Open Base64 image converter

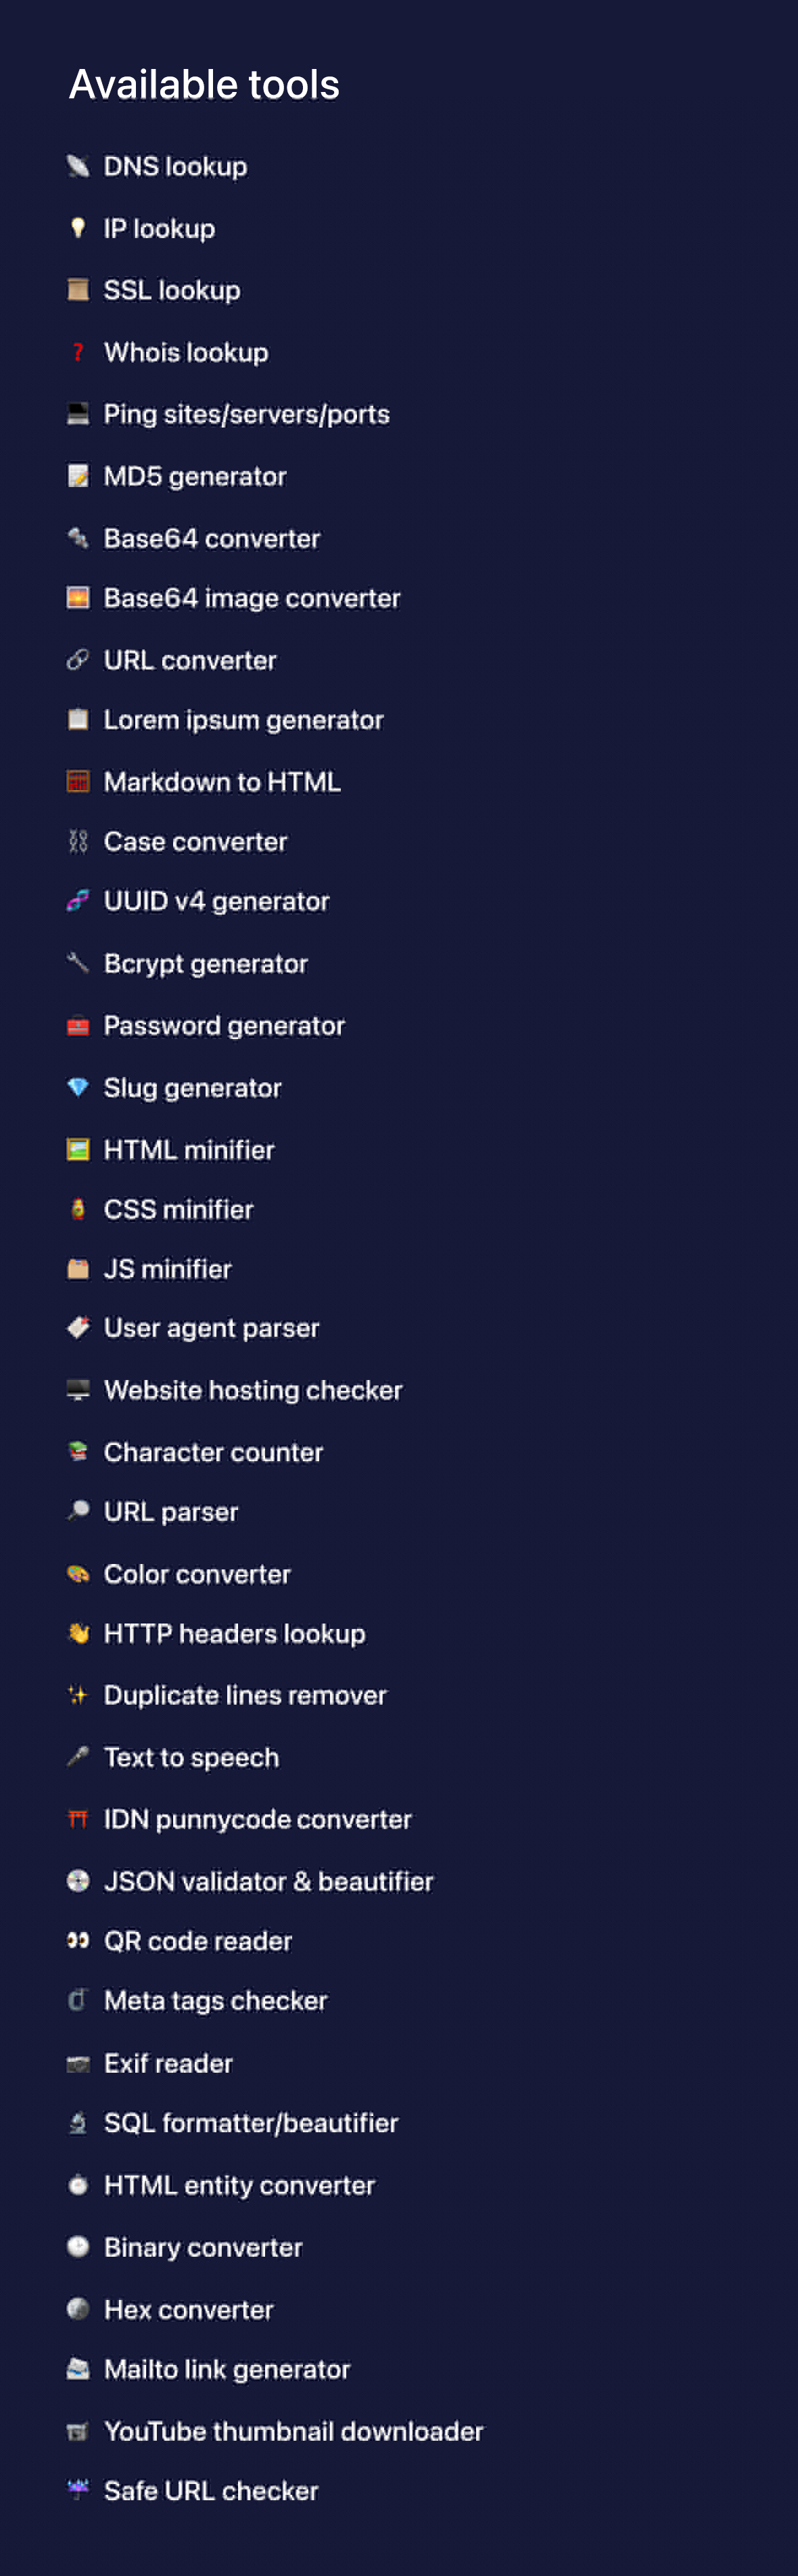[252, 598]
